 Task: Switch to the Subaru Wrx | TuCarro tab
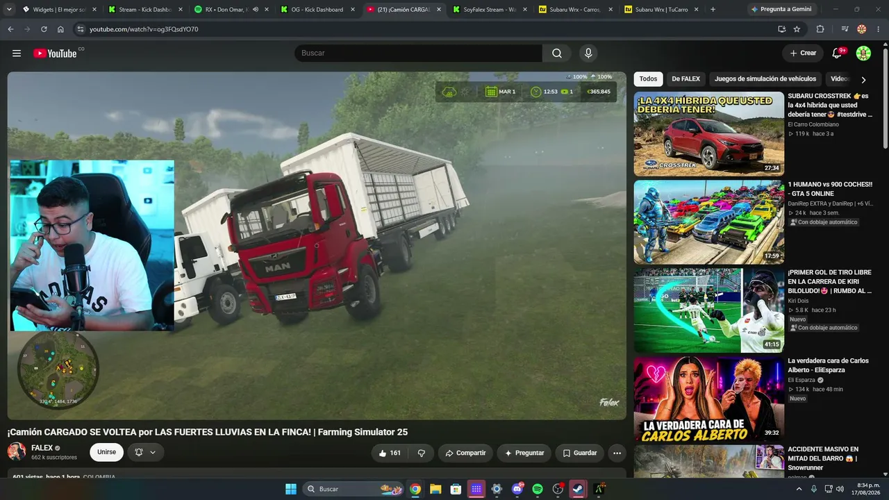point(660,10)
